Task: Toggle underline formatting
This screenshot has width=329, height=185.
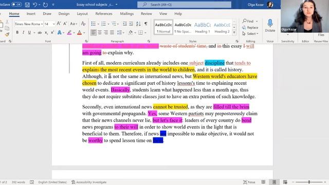Action: [29, 32]
